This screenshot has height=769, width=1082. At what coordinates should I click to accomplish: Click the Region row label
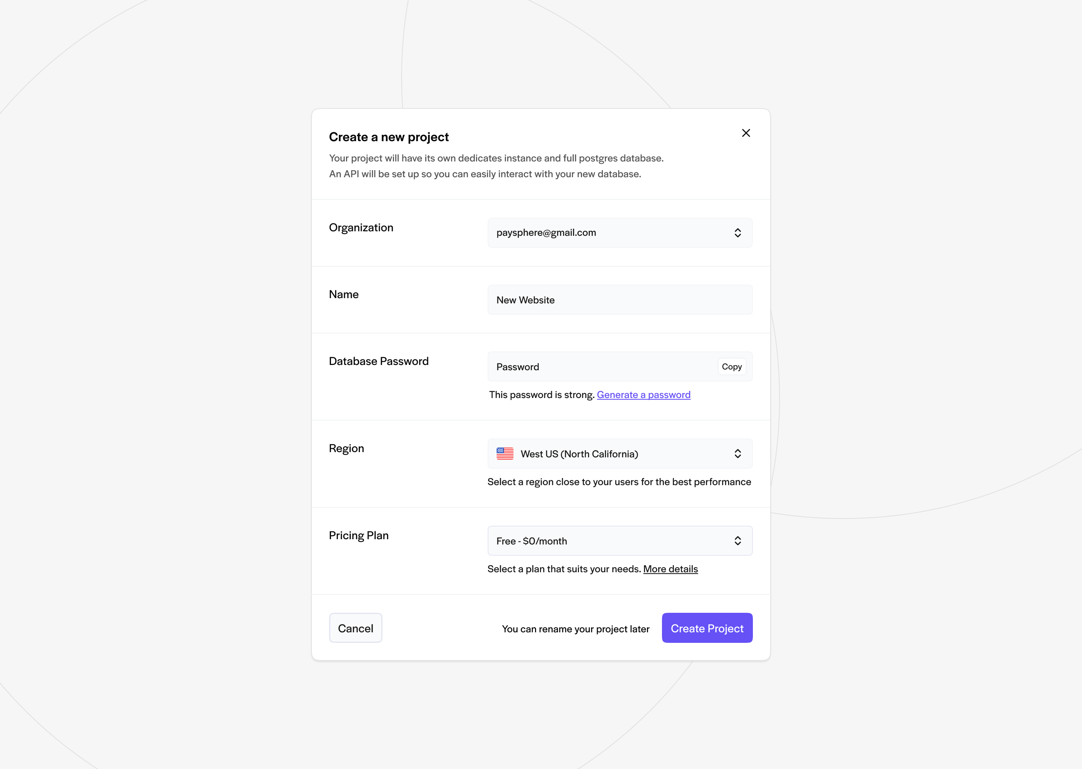pyautogui.click(x=346, y=448)
